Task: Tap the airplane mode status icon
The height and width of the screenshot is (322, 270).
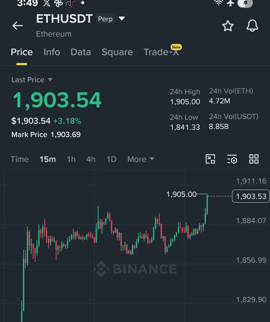Action: tap(231, 3)
